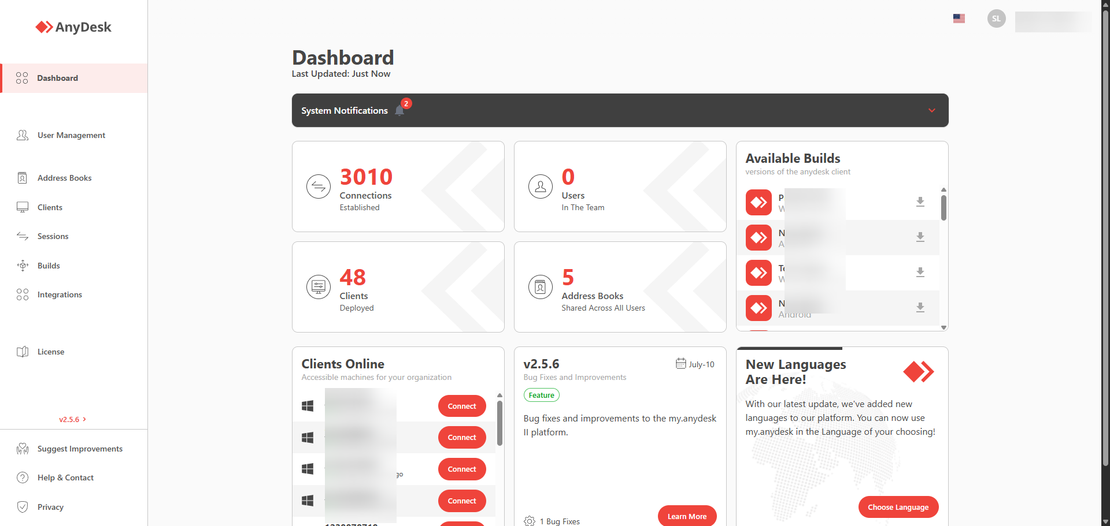Connect to third online client

coord(462,469)
